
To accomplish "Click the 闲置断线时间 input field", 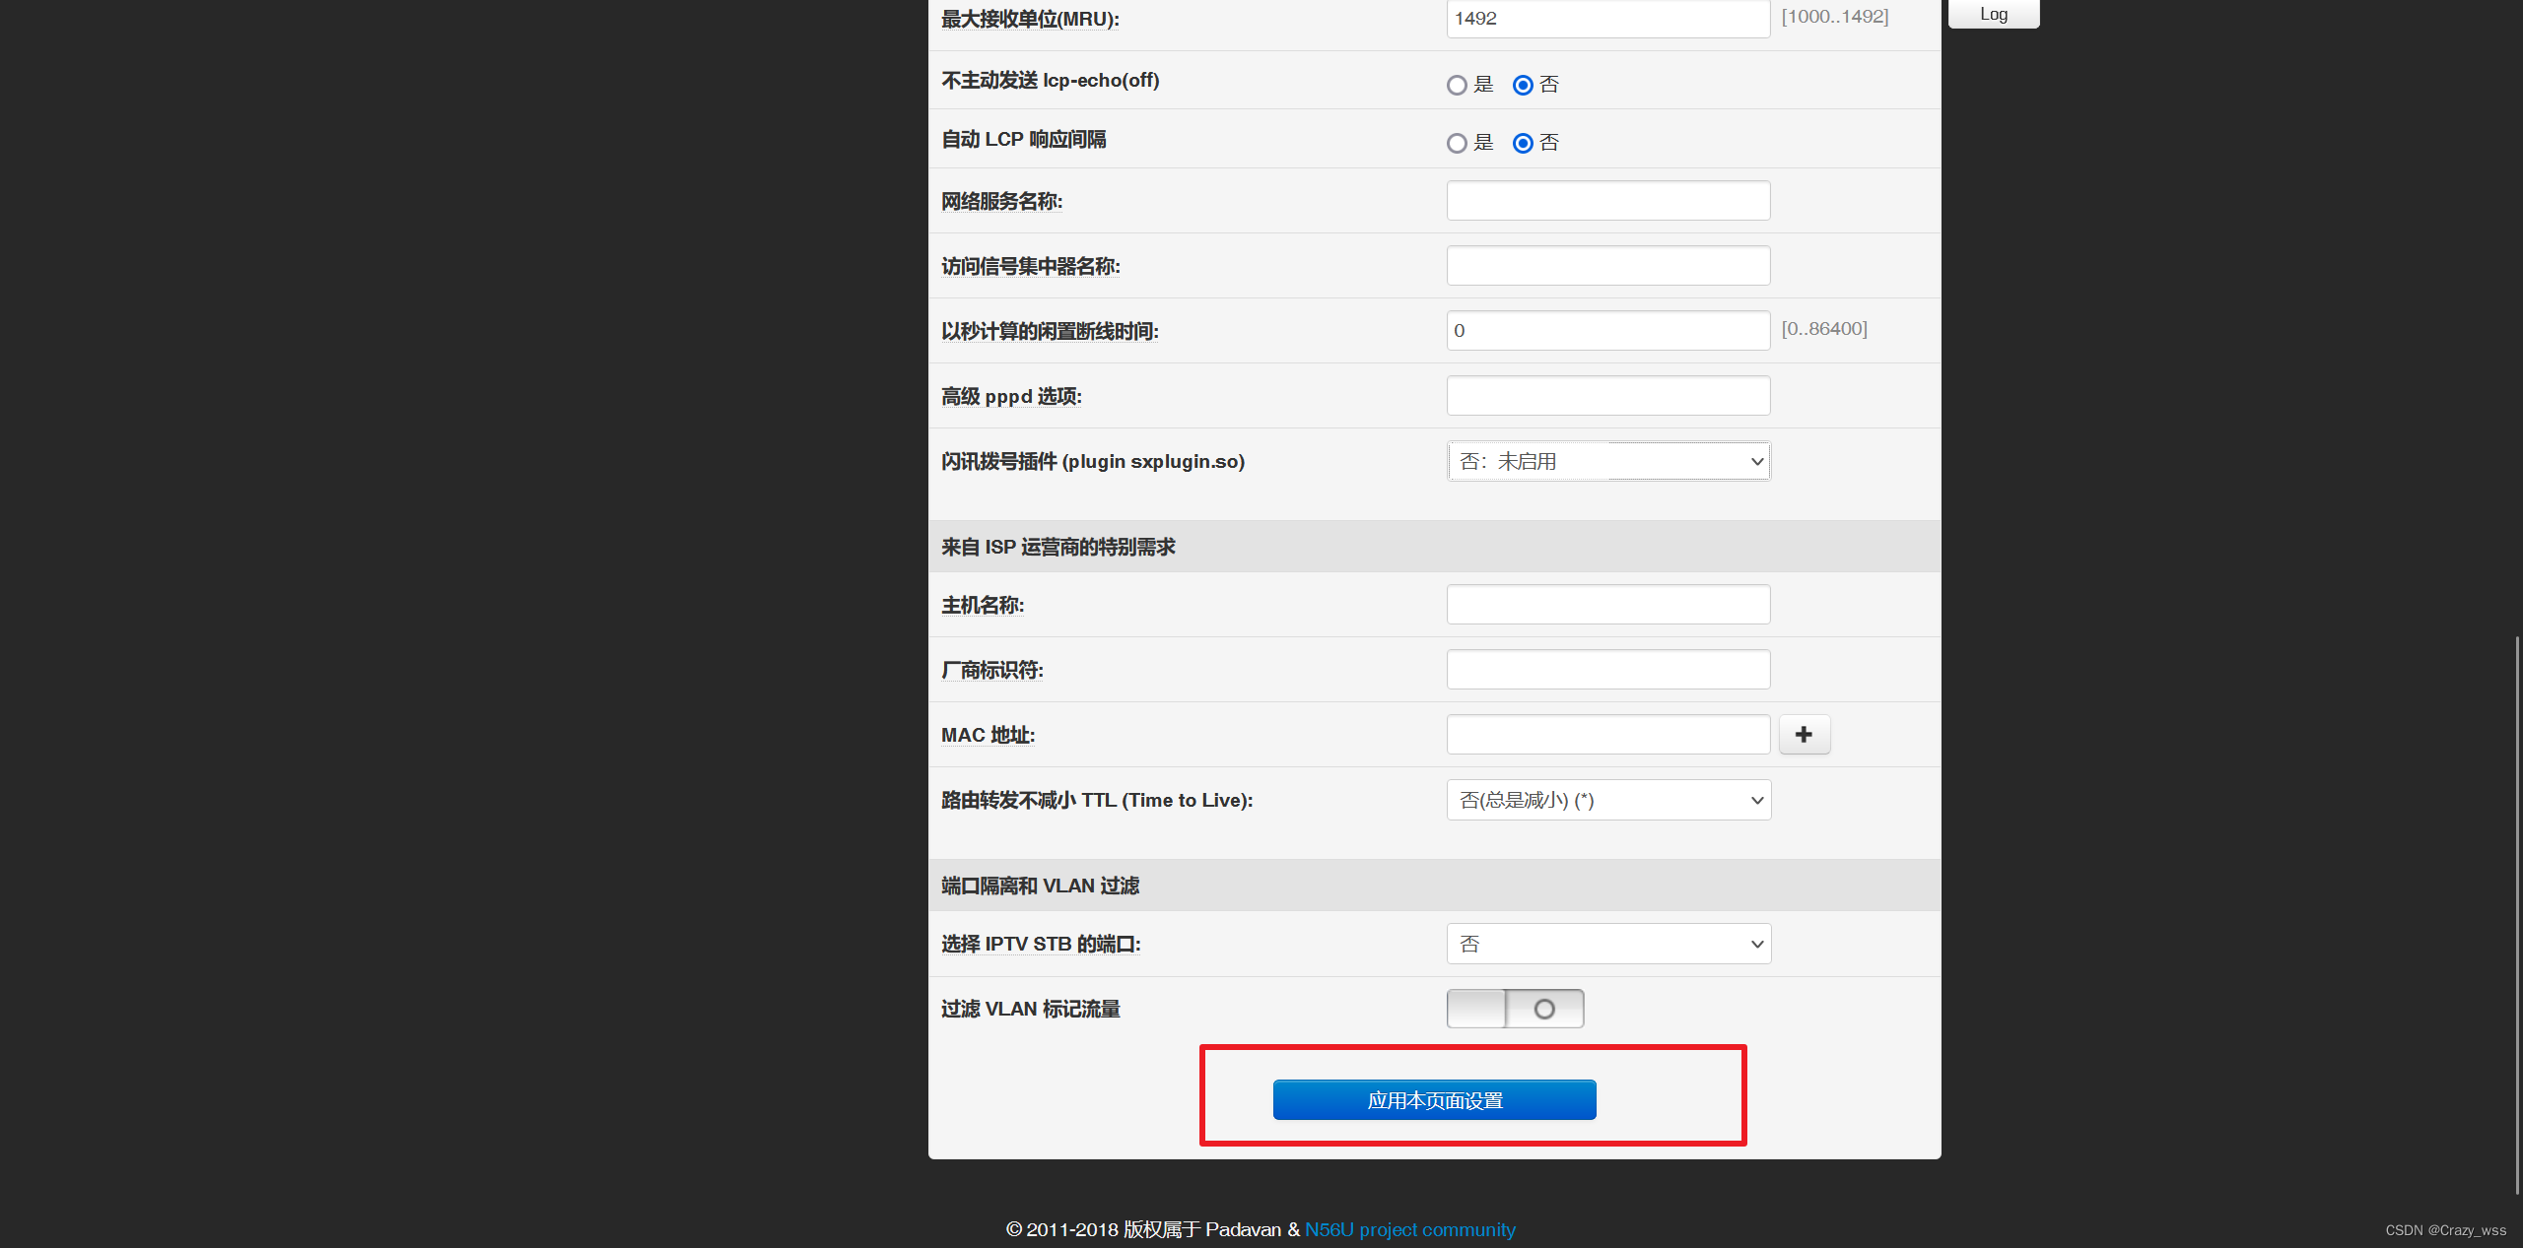I will click(1607, 331).
